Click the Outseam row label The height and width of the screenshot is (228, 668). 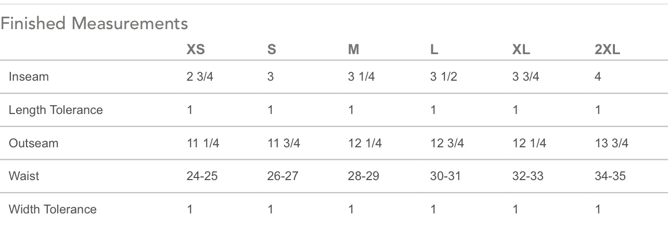pos(34,143)
